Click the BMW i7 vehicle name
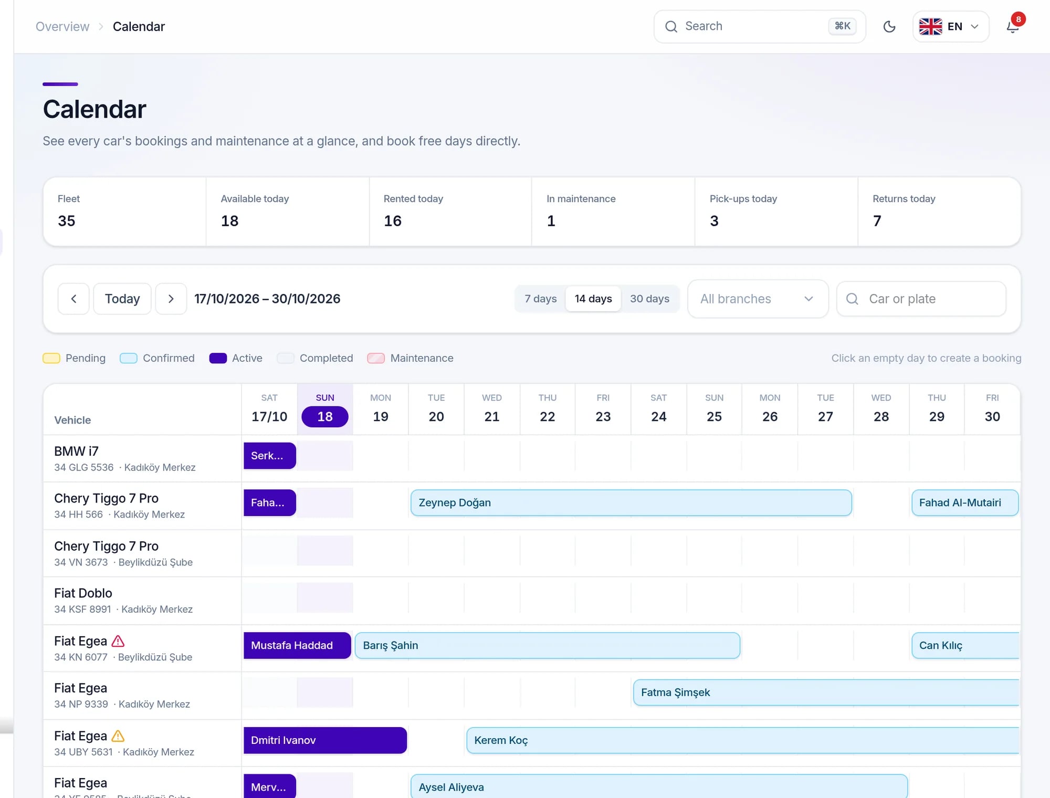 [x=77, y=451]
